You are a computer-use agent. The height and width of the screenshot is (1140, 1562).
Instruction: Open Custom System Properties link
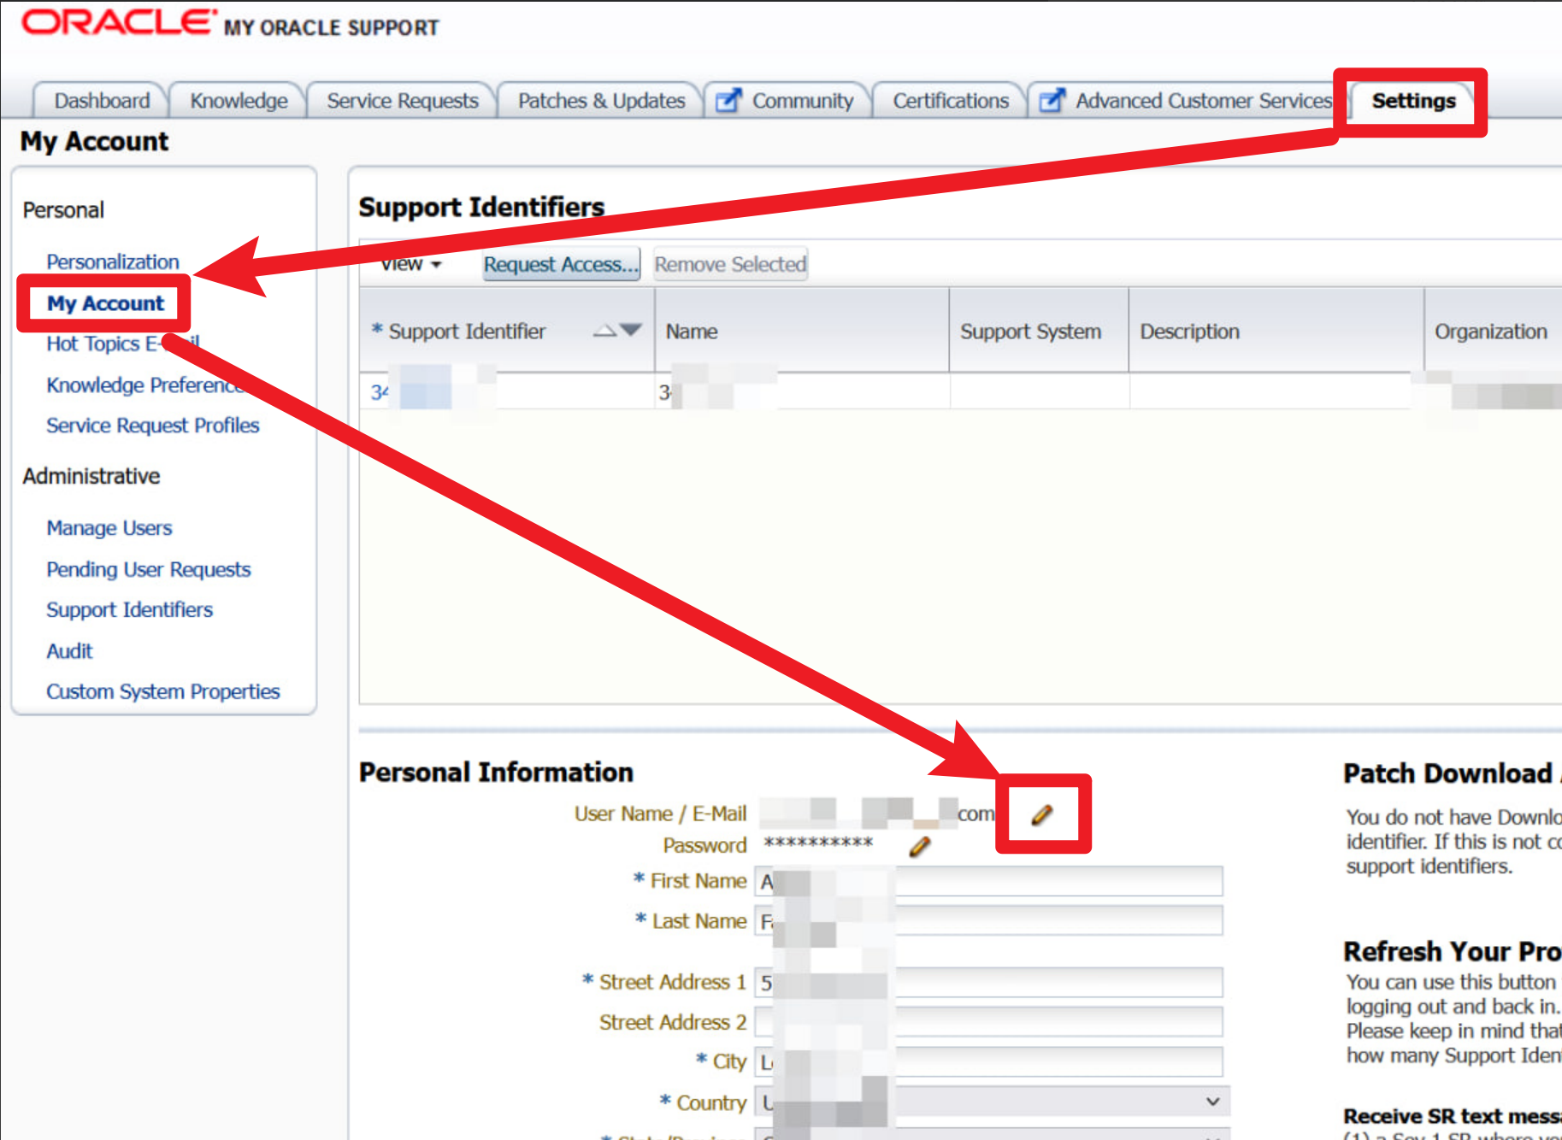(163, 691)
